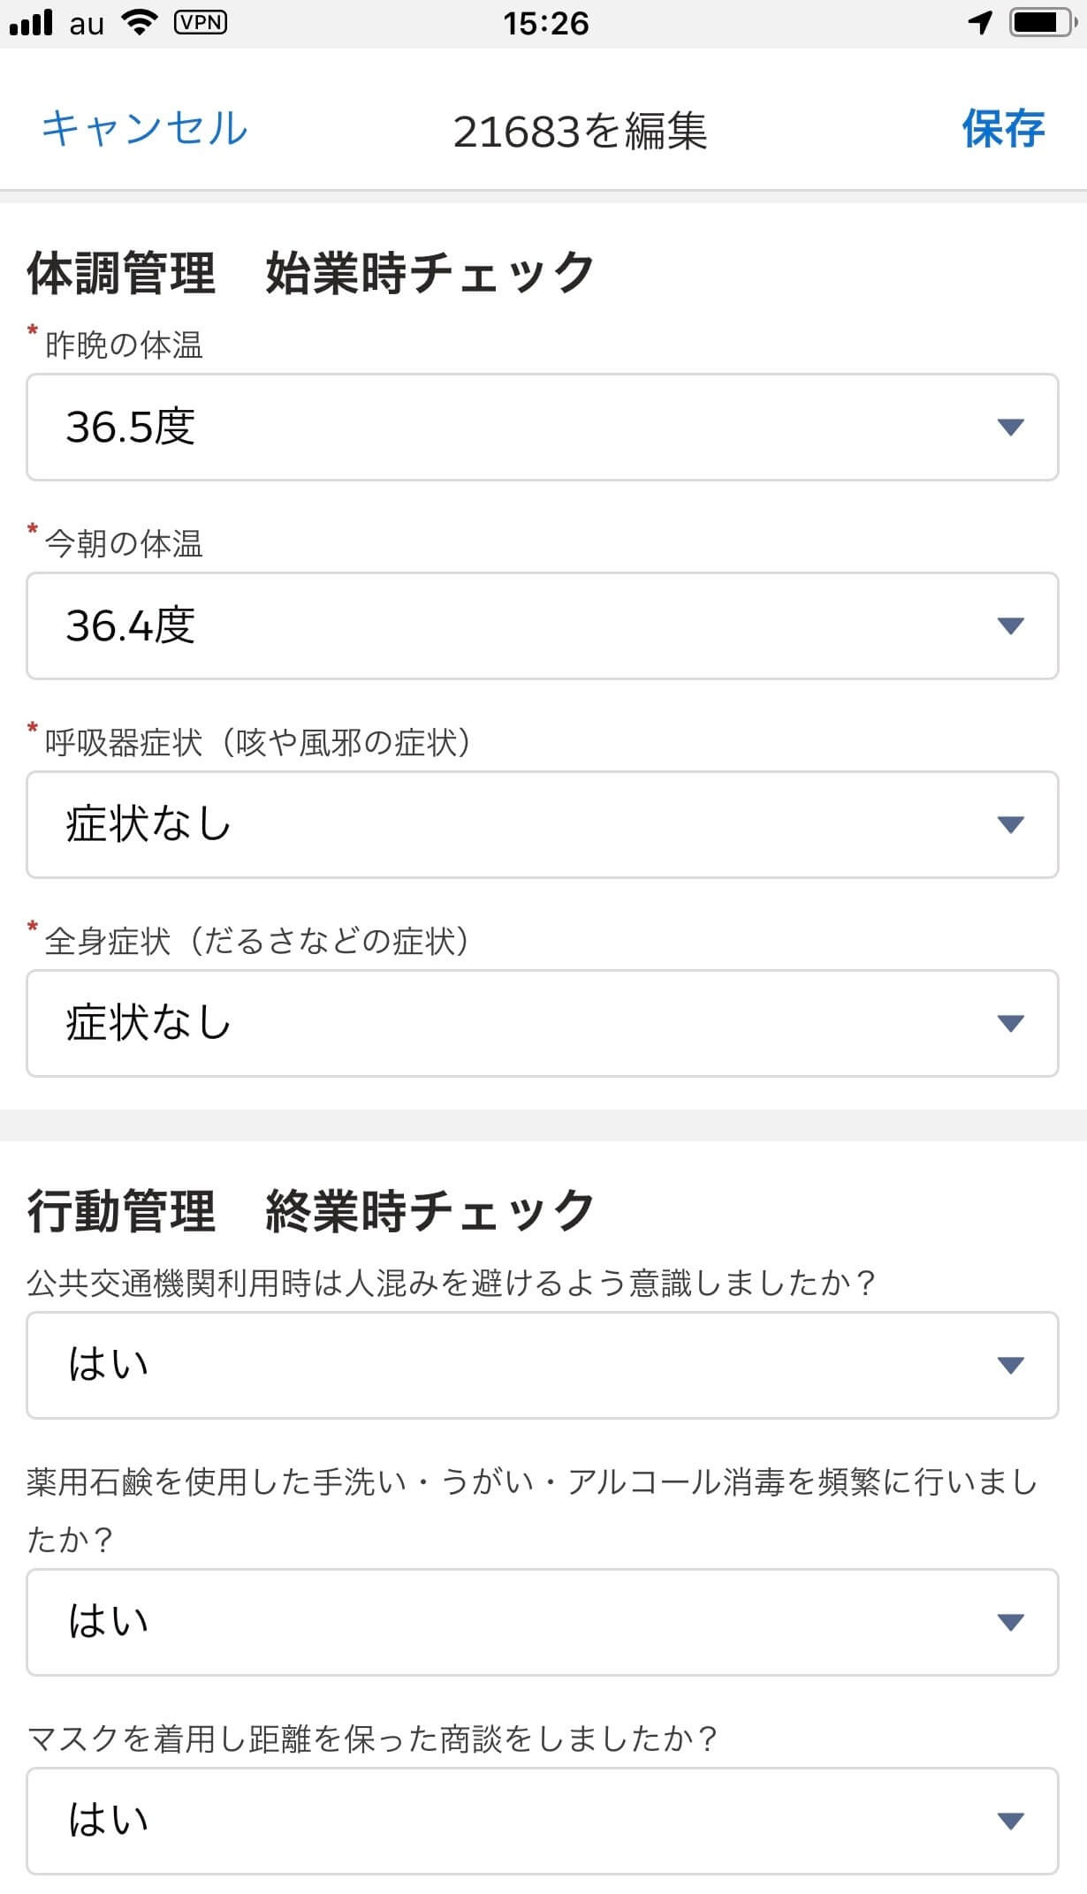Screen dimensions: 1087x1894
Task: Click the arrow icon in 全身症状 field
Action: (x=1010, y=1024)
